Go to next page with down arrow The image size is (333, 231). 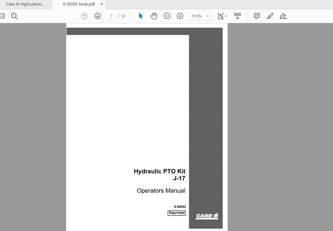(97, 16)
